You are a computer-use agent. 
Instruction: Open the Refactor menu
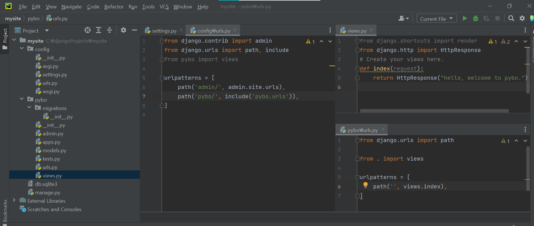coord(114,6)
